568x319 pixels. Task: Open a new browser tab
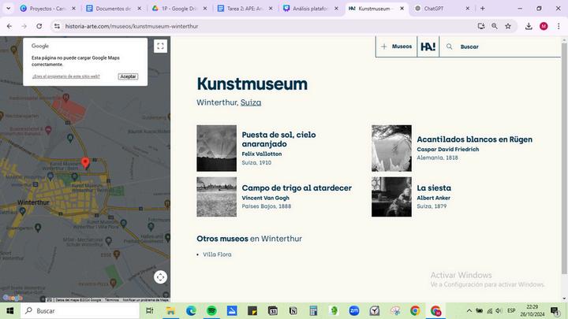pos(483,9)
